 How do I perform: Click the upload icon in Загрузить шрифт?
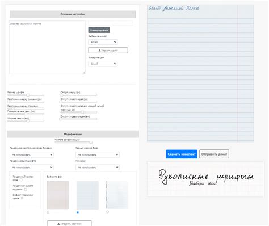pos(99,51)
